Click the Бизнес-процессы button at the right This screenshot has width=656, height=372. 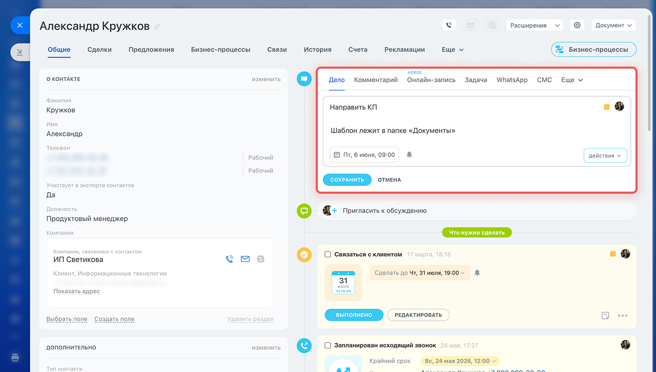(593, 50)
